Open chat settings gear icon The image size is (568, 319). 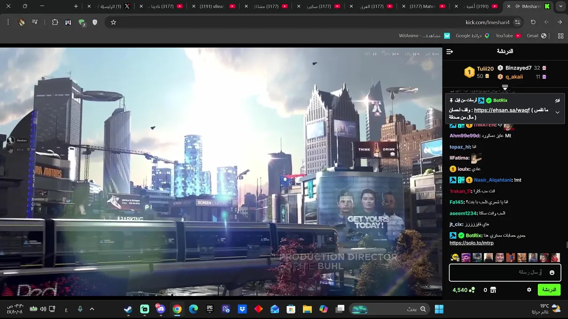529,290
